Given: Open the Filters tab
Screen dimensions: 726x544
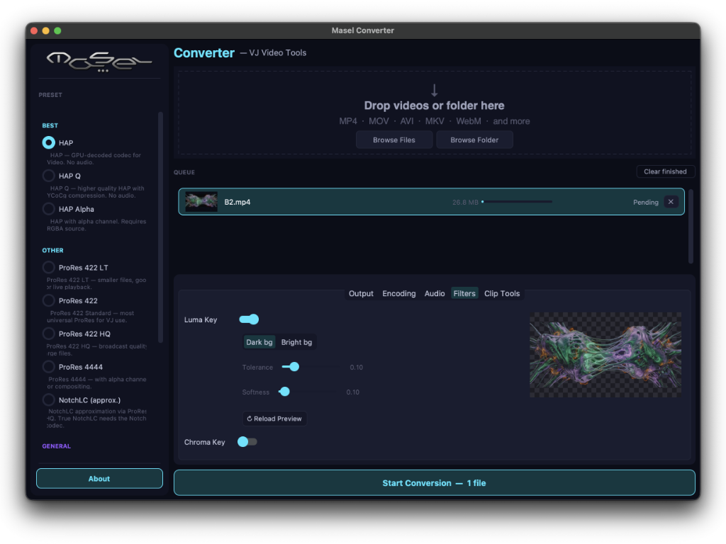Looking at the screenshot, I should [x=464, y=293].
